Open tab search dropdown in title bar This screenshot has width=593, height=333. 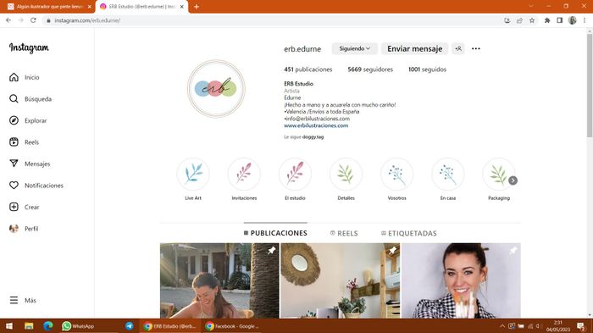[x=531, y=6]
